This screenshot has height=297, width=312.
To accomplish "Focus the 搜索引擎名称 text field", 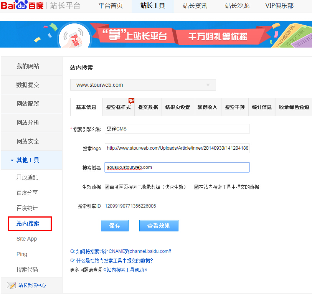I will pos(177,129).
